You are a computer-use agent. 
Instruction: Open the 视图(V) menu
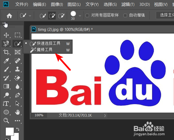pyautogui.click(x=161, y=4)
